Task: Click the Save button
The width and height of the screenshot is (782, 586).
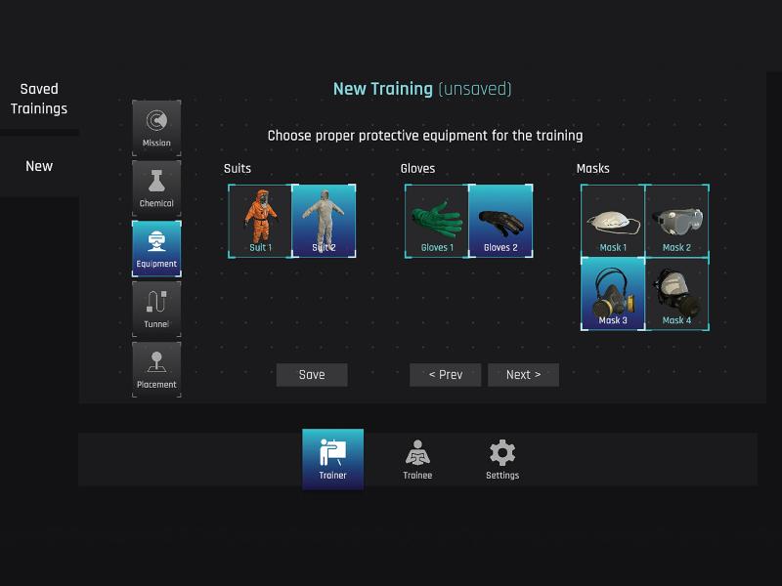Action: [312, 375]
